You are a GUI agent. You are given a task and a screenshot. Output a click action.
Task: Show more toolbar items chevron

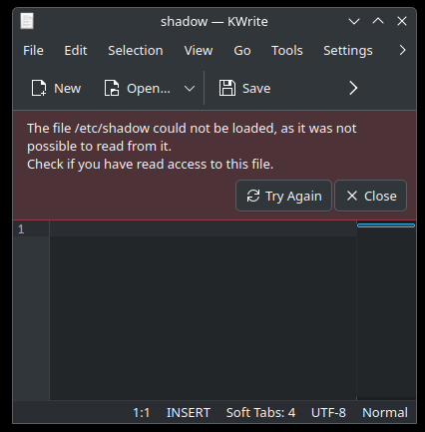[353, 89]
